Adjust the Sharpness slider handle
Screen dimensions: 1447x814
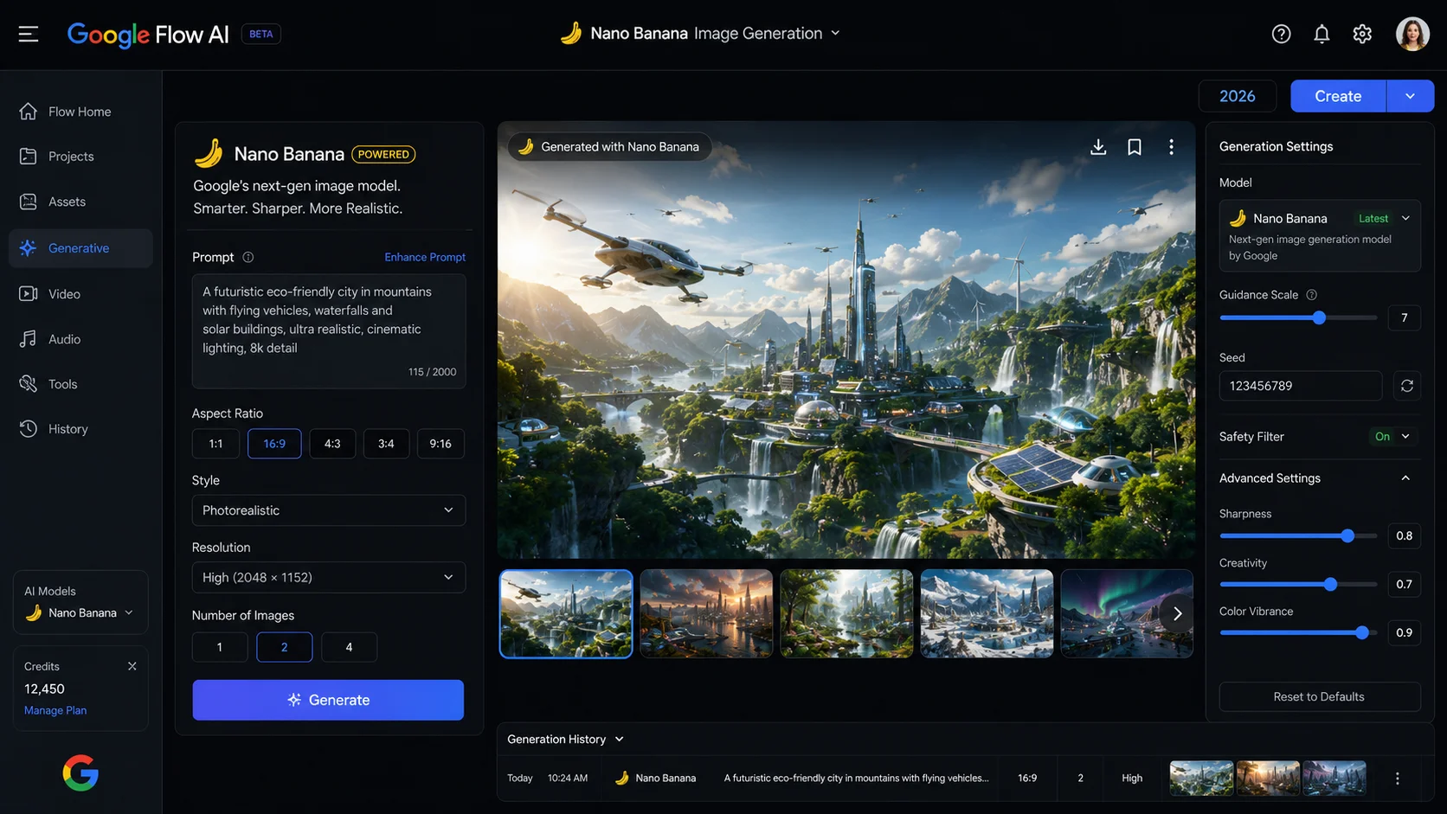1347,536
